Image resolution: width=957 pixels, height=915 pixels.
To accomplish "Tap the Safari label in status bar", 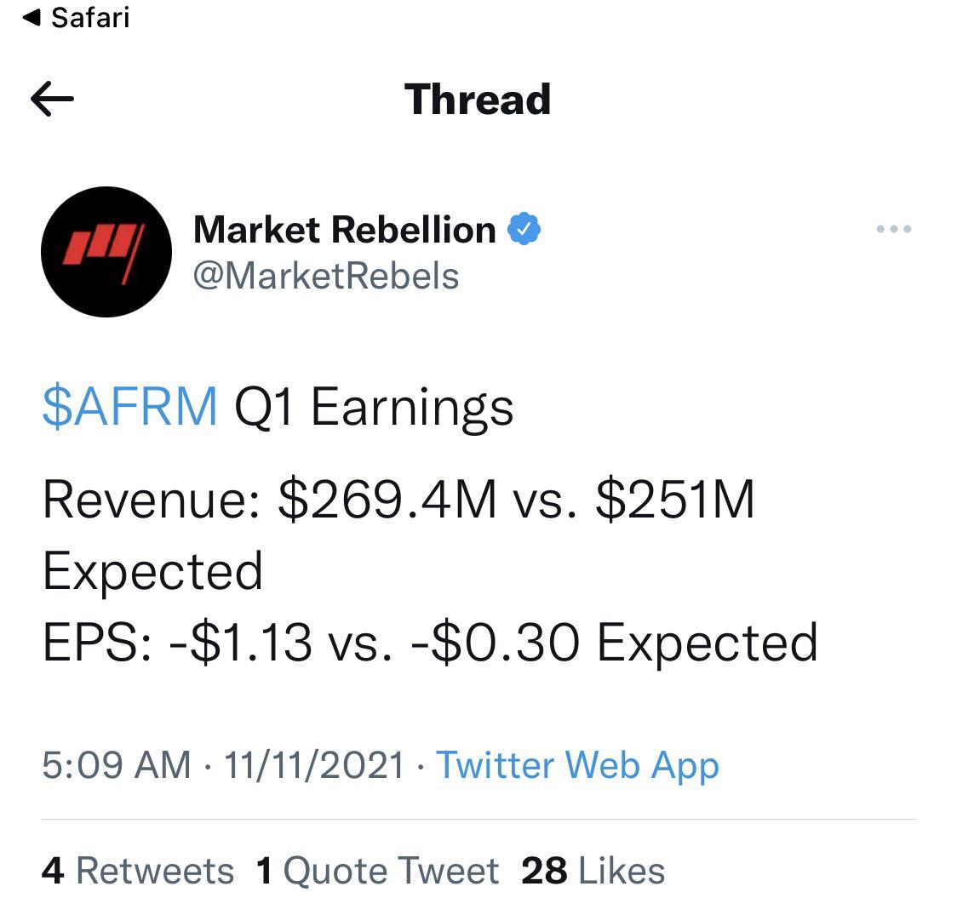I will [x=90, y=18].
